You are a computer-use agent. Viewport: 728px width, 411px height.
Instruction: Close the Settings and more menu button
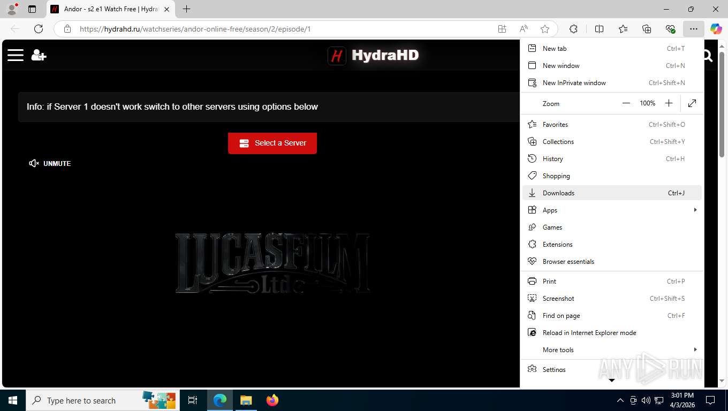click(694, 29)
